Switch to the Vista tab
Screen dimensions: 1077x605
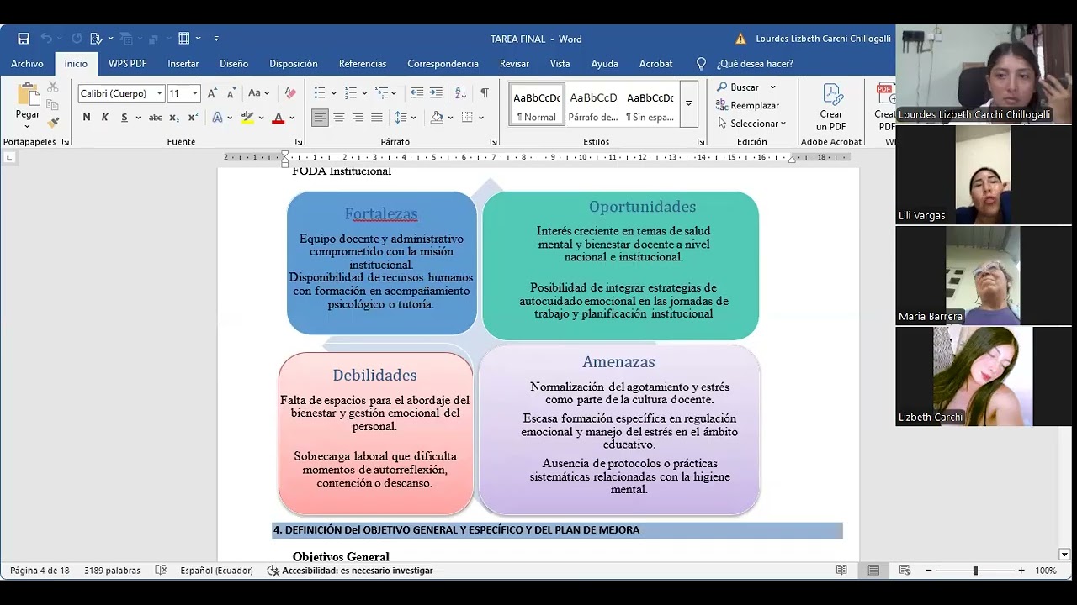tap(560, 64)
